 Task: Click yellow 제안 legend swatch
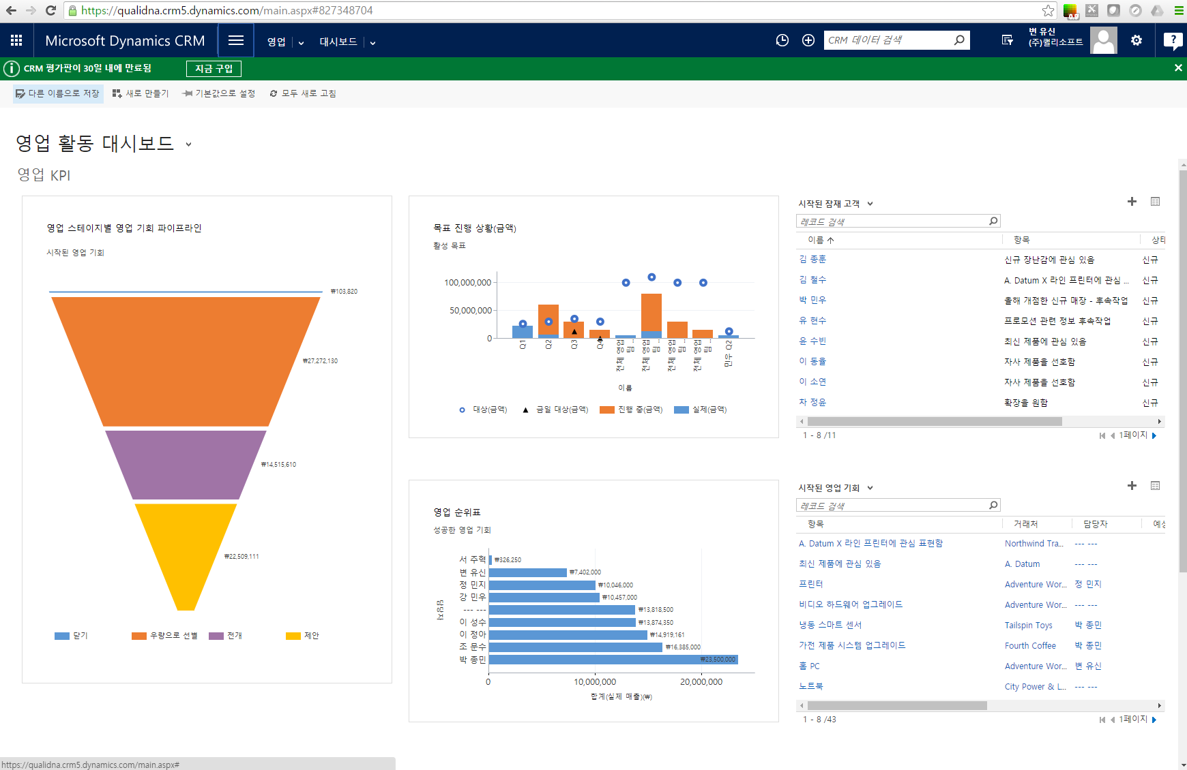point(293,636)
